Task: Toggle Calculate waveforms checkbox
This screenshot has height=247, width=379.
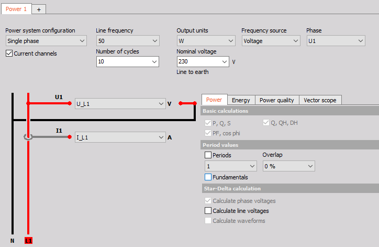Action: 208,221
